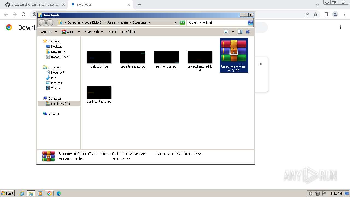Share this page from Chrome toolbar

[307, 14]
